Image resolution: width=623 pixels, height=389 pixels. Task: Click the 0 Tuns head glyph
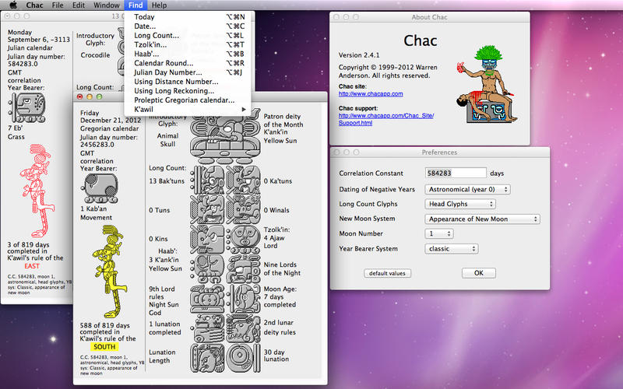coord(208,209)
